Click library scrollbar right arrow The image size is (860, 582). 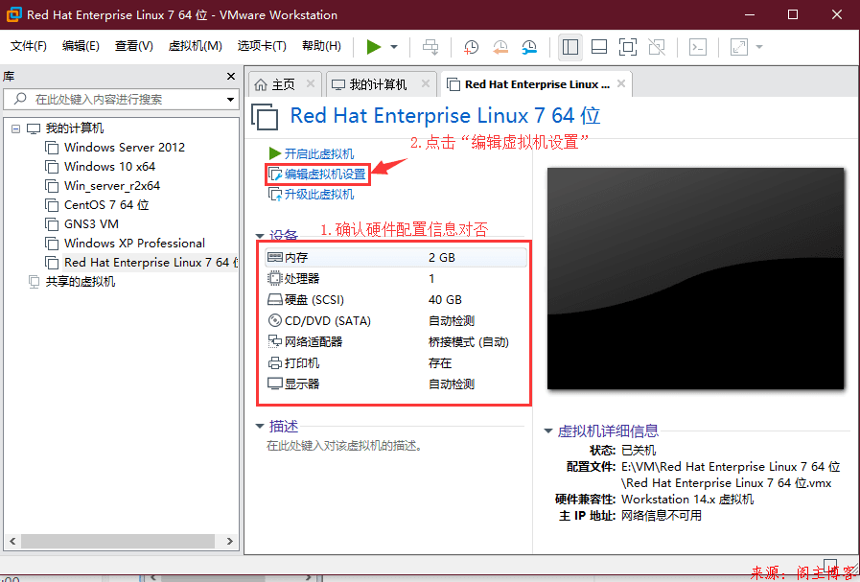point(230,542)
